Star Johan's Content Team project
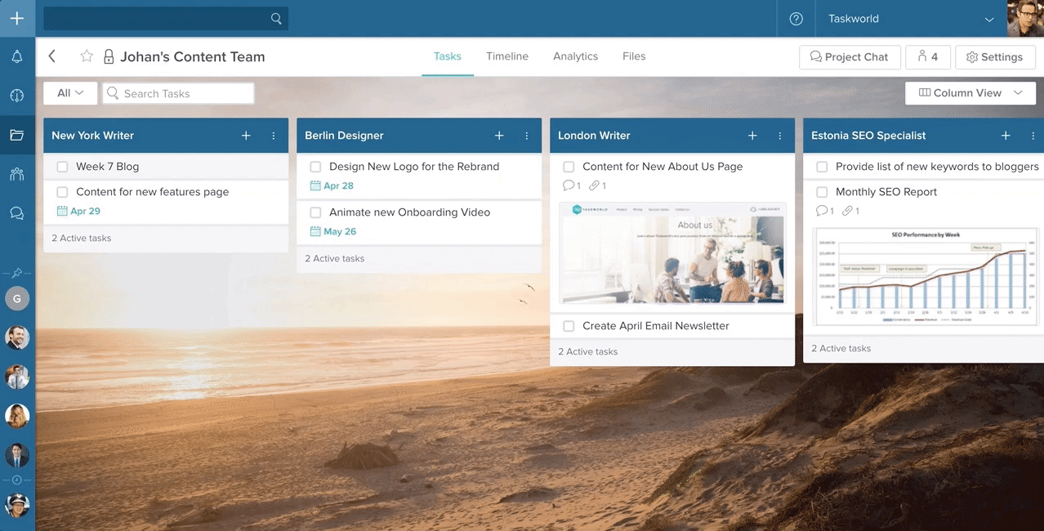Image resolution: width=1044 pixels, height=531 pixels. [87, 56]
